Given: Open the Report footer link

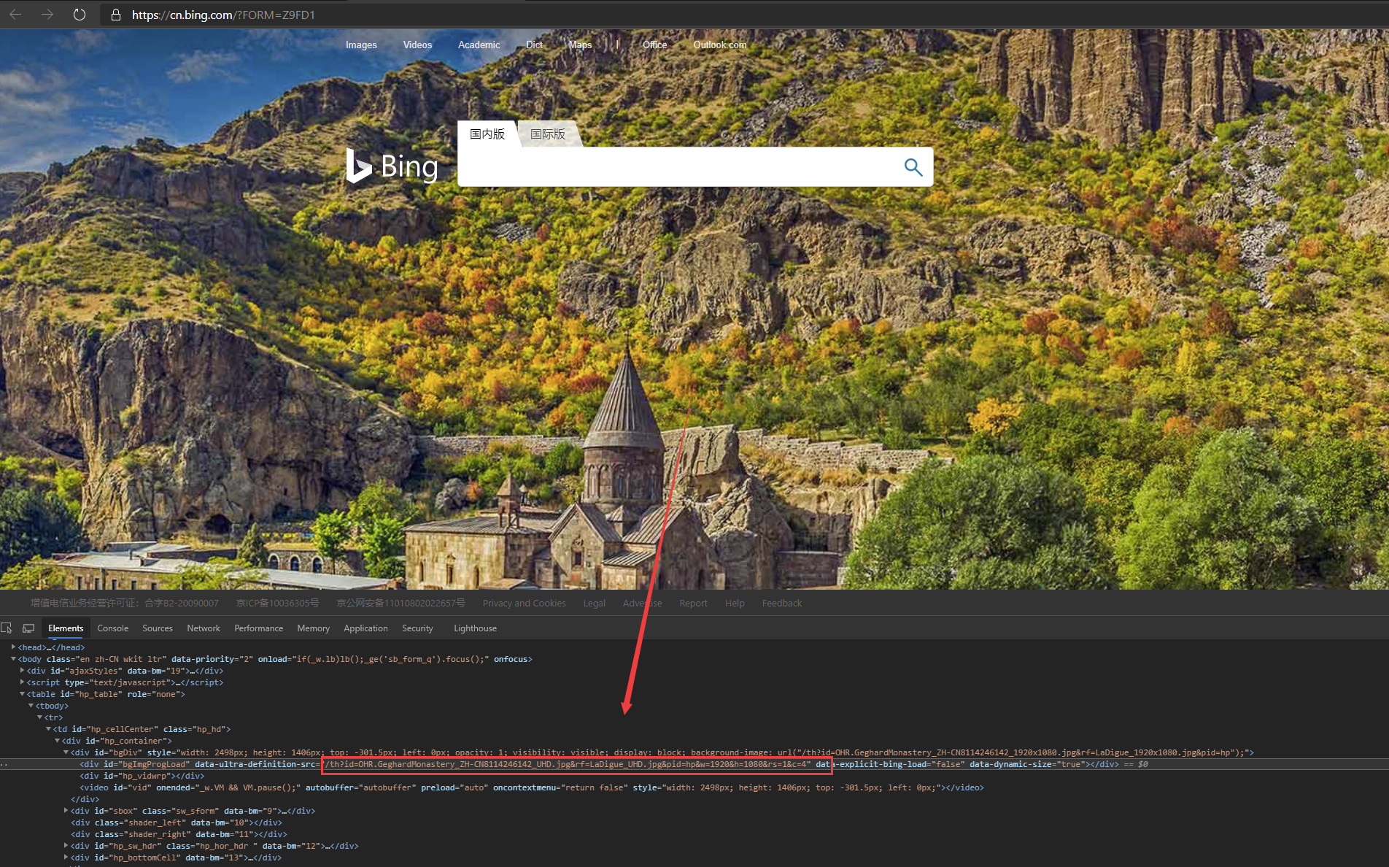Looking at the screenshot, I should click(693, 603).
